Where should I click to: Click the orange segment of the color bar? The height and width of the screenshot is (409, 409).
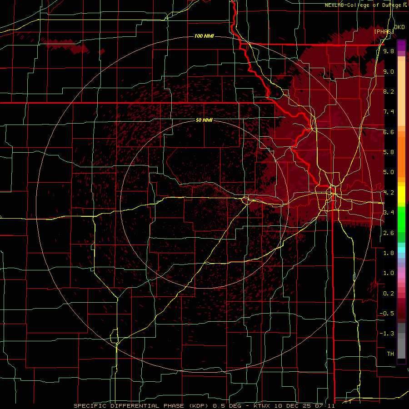(x=401, y=156)
